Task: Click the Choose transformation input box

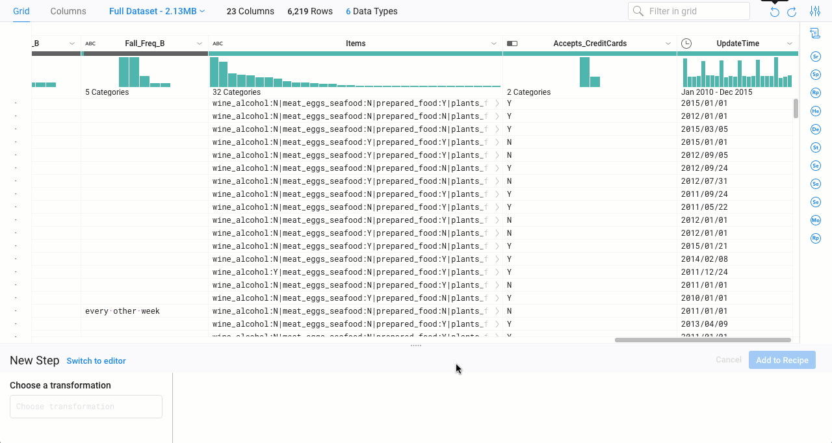Action: [x=86, y=407]
